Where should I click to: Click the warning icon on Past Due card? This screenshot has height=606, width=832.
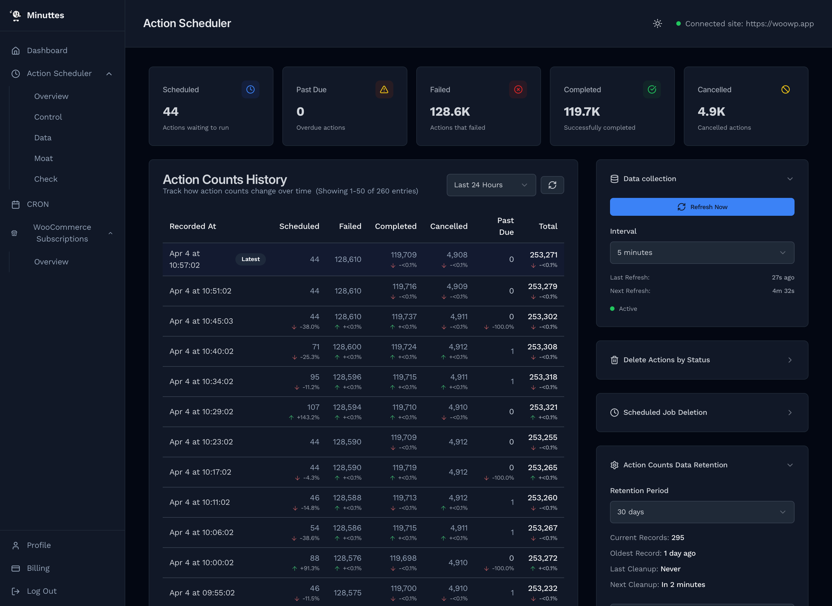click(x=384, y=89)
